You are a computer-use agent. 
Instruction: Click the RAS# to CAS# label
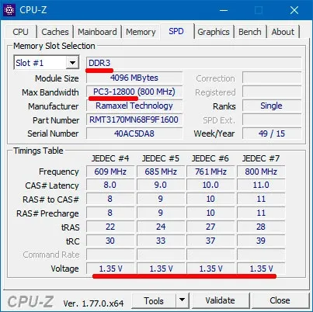(x=50, y=199)
